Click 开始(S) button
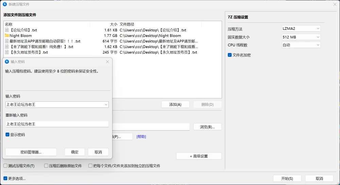Viewport: 340px width, 185px height. click(287, 179)
